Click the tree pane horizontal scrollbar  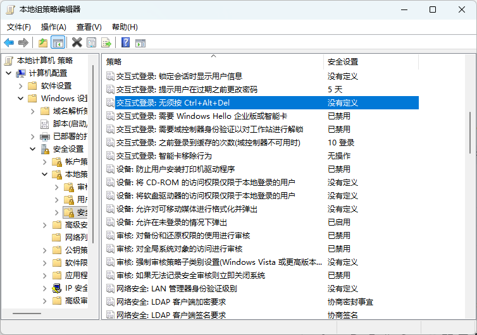point(27,314)
